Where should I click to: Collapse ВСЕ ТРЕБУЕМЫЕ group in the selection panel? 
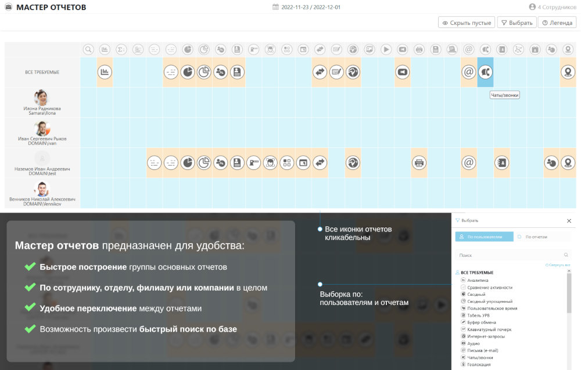coord(476,273)
